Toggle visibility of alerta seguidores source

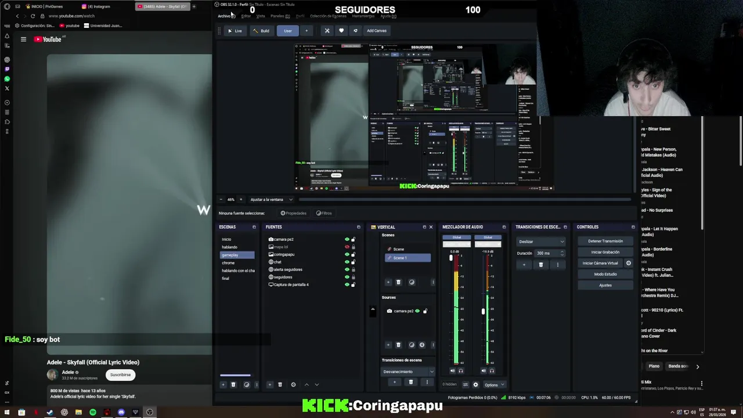coord(347,269)
